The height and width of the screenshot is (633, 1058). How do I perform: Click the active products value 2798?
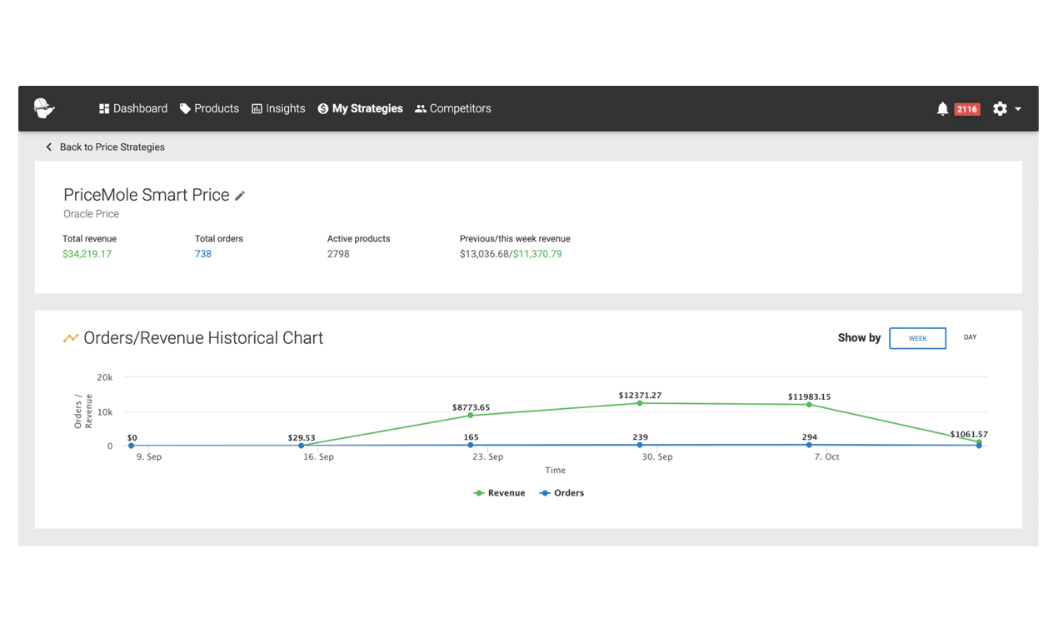click(x=338, y=254)
